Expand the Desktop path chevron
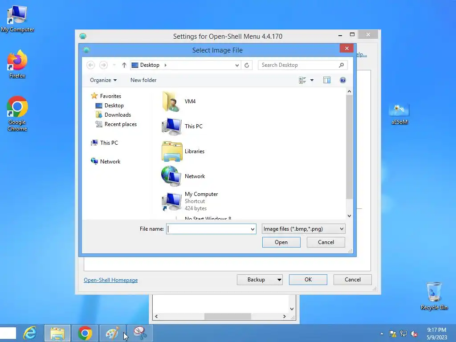456x342 pixels. [x=166, y=65]
